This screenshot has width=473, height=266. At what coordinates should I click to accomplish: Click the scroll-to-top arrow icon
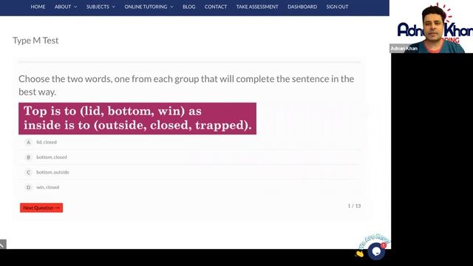(x=2, y=245)
